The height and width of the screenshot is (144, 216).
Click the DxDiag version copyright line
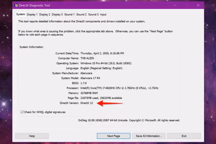point(129,120)
